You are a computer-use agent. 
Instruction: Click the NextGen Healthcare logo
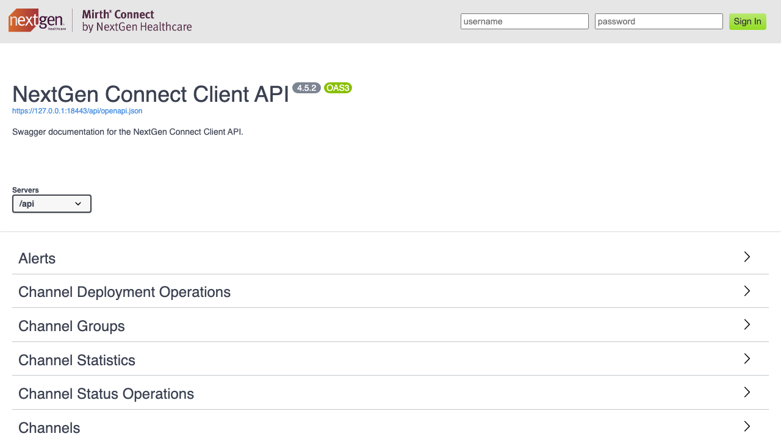point(37,21)
